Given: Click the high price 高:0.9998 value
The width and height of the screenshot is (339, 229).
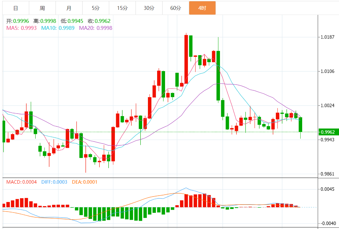Looking at the screenshot, I should pos(45,21).
